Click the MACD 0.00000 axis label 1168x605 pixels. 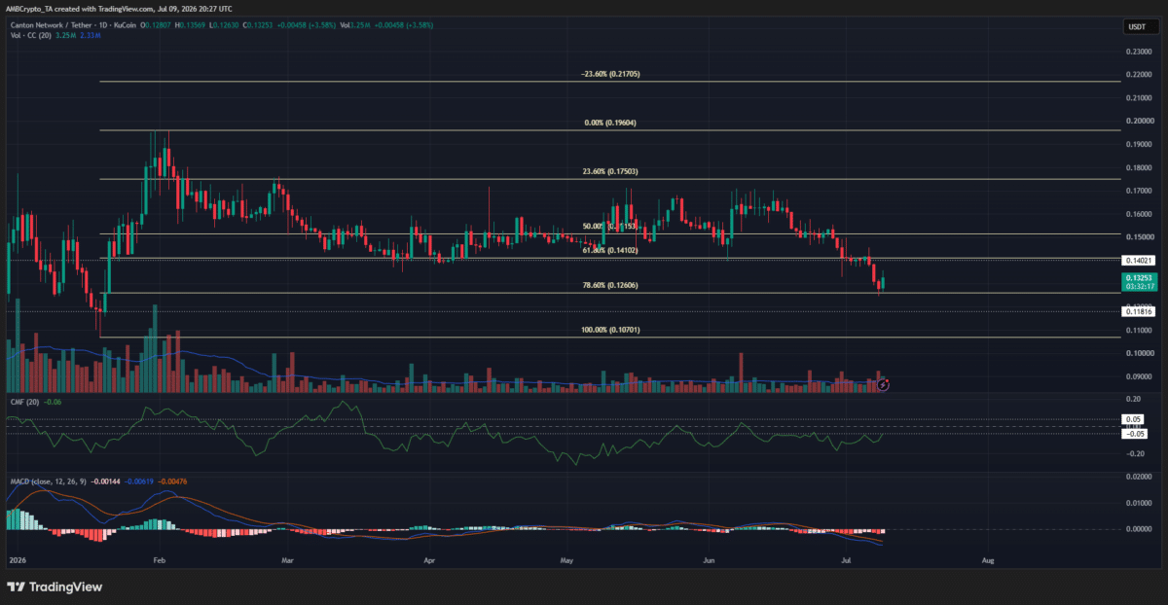click(x=1140, y=529)
